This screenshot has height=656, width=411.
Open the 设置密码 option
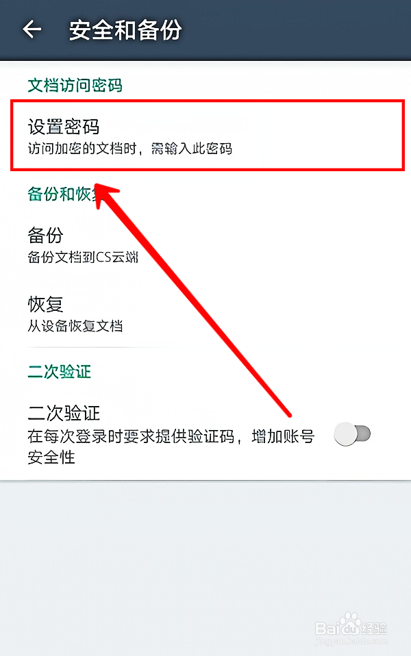tap(208, 135)
